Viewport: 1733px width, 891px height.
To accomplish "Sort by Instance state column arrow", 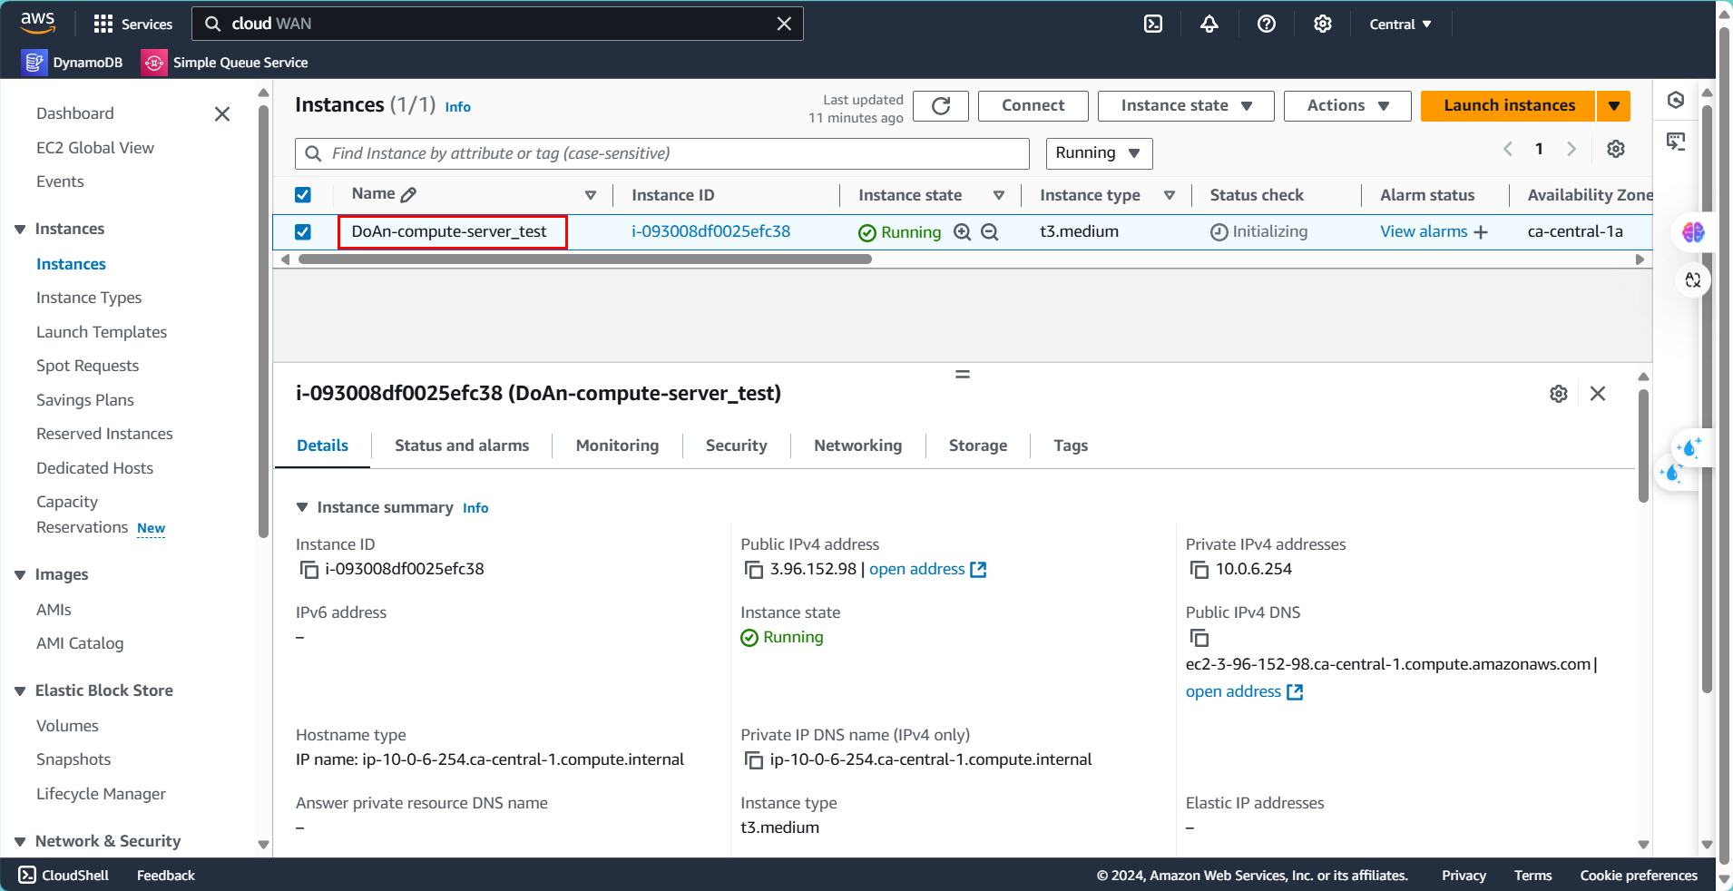I will (999, 195).
